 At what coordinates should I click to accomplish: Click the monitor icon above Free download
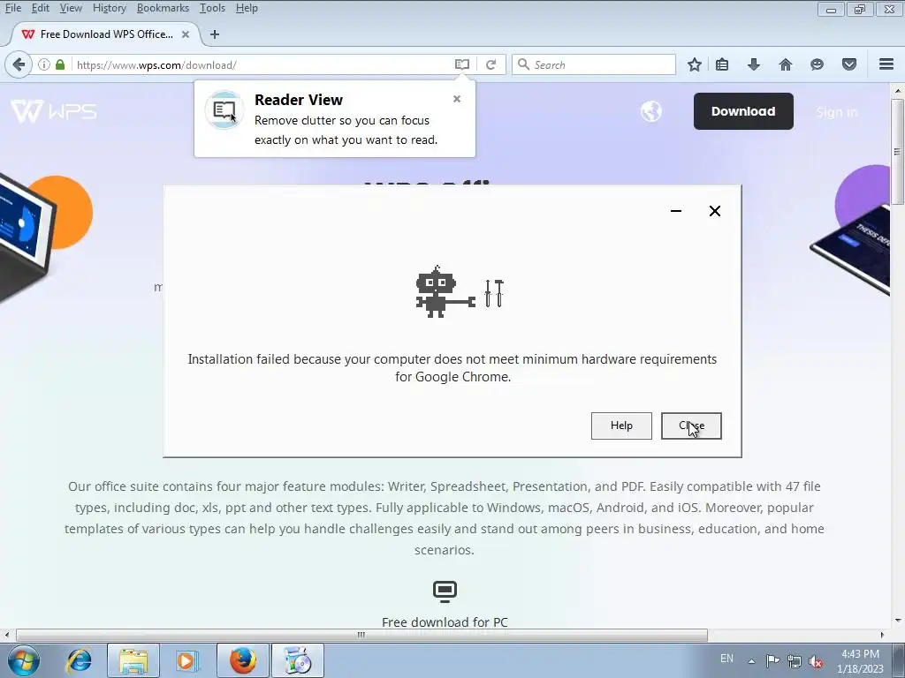445,591
